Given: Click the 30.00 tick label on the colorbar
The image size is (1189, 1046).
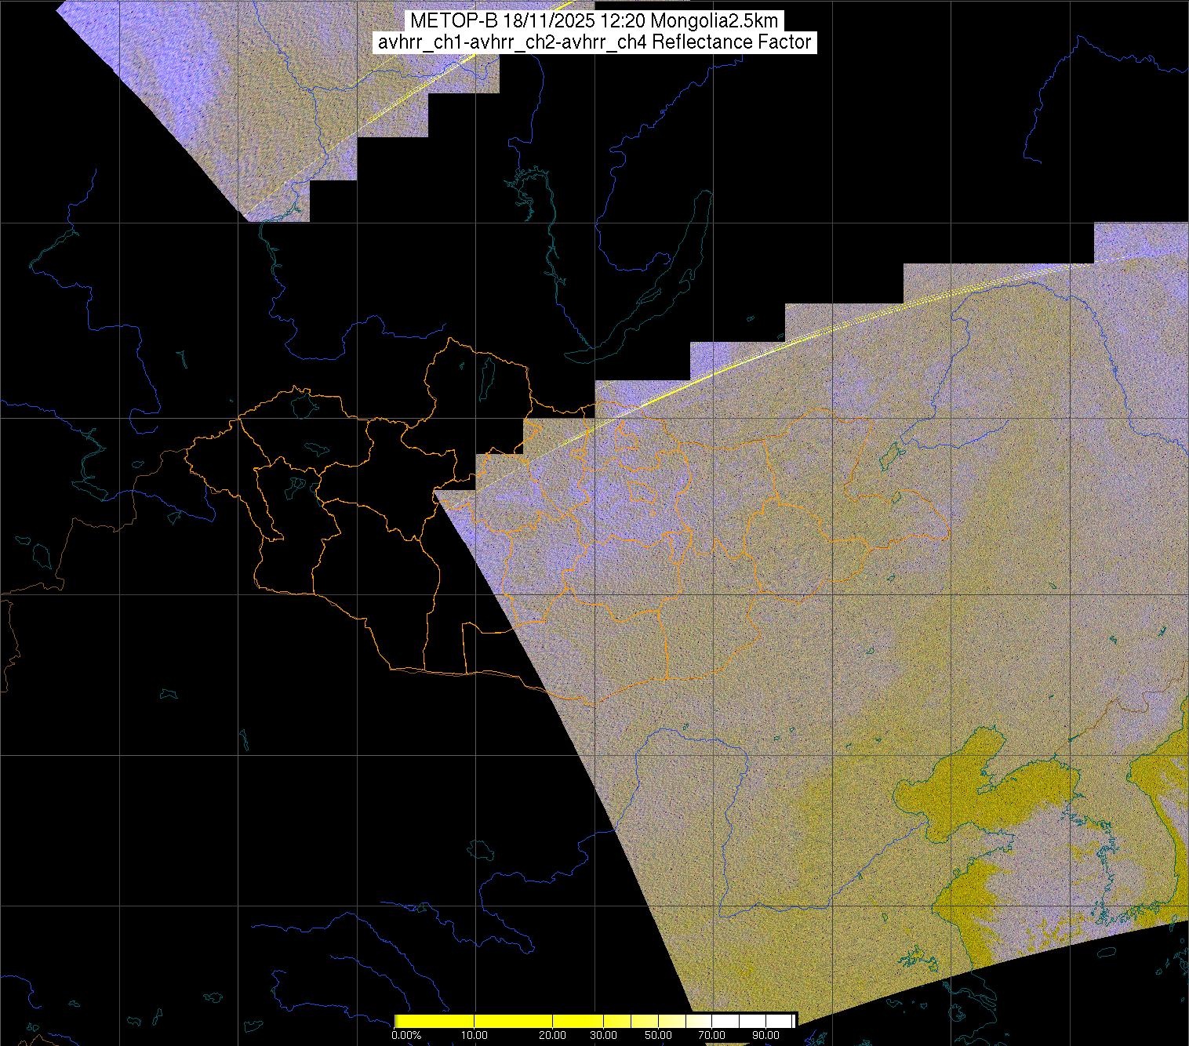Looking at the screenshot, I should click(x=603, y=1036).
